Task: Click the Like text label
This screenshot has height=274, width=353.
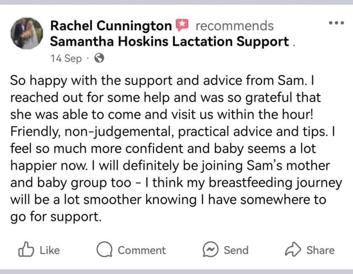Action: [50, 250]
